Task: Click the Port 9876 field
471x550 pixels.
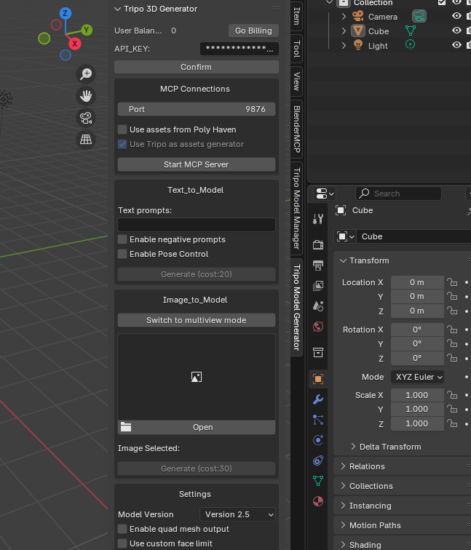Action: (197, 109)
